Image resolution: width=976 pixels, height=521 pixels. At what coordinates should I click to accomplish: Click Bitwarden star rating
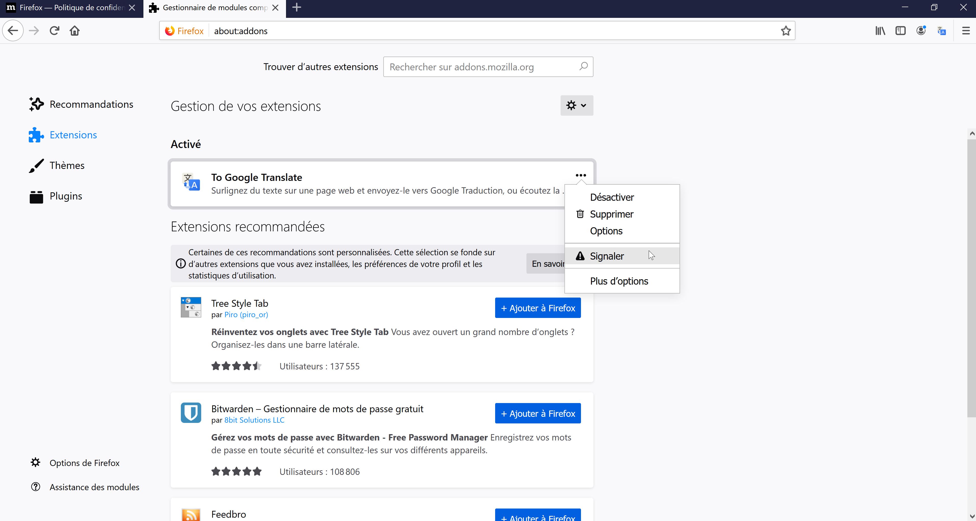[236, 471]
